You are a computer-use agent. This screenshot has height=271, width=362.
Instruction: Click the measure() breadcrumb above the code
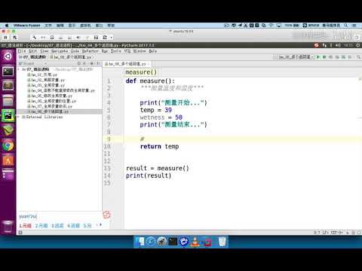[141, 72]
